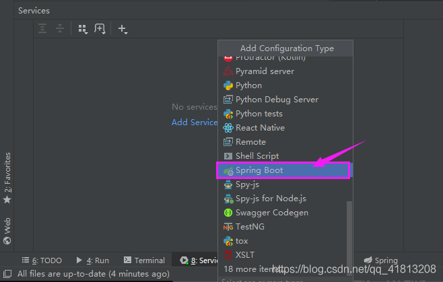Click the Spy-js for Node.js icon
443x282 pixels.
[228, 199]
